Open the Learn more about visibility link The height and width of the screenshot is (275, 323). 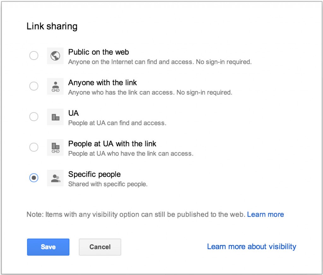pos(251,246)
